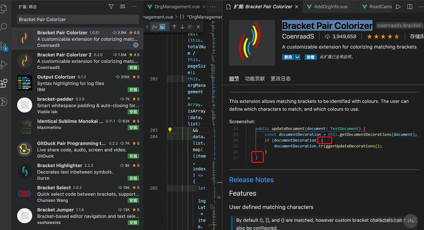Go to next find match arrow

pos(182,27)
